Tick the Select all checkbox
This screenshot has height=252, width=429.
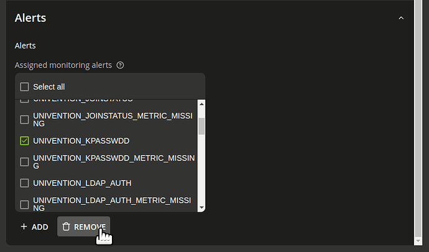click(24, 87)
